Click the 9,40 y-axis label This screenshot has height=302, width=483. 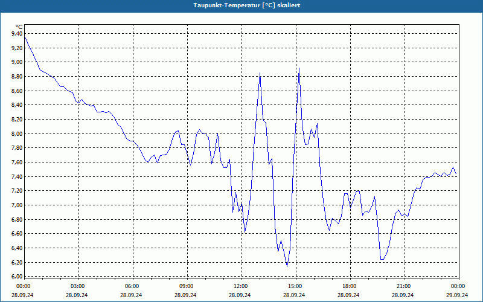coord(18,34)
